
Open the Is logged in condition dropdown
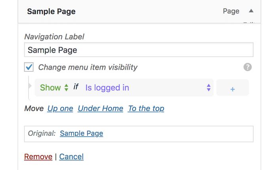[148, 88]
